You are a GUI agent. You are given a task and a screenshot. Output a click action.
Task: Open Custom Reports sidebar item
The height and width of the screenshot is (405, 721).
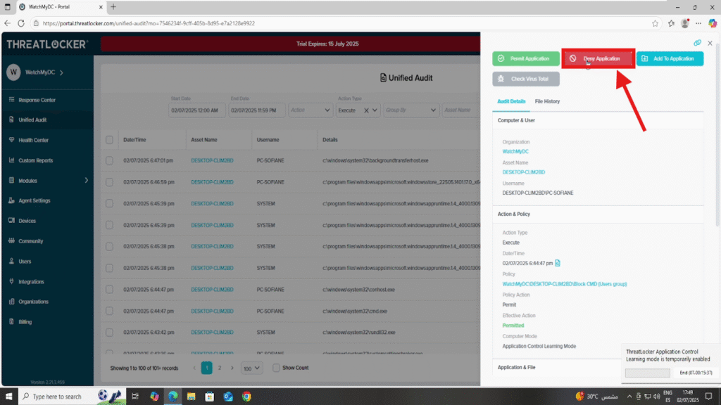(35, 160)
